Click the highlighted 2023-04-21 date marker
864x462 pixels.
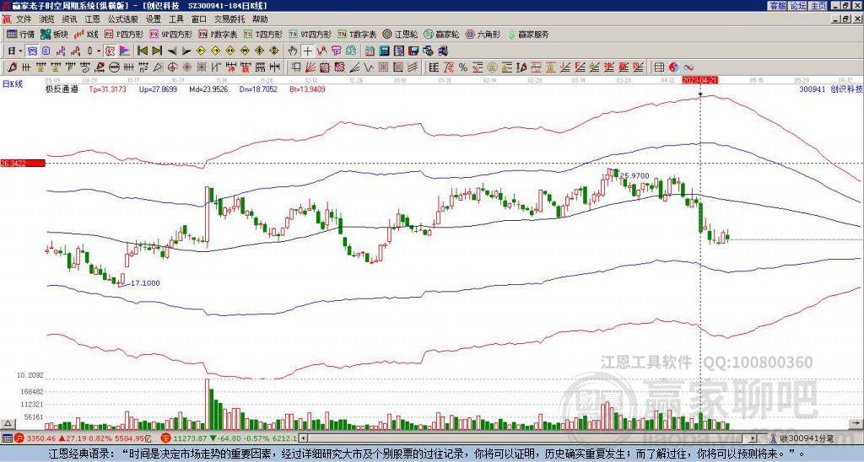pos(699,80)
